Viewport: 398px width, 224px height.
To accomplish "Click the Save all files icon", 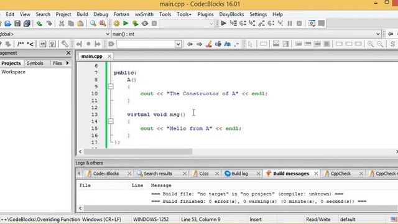I will tap(27, 24).
